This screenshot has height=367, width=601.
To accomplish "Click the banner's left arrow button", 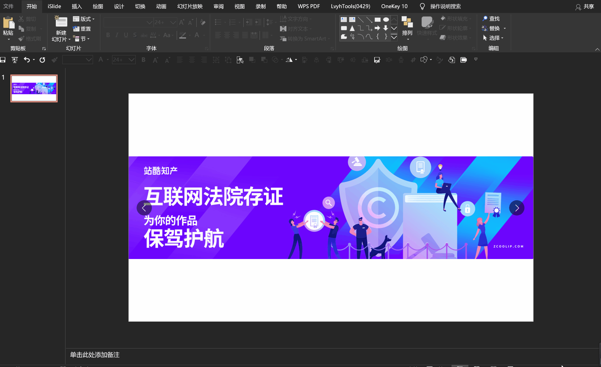I will click(144, 208).
